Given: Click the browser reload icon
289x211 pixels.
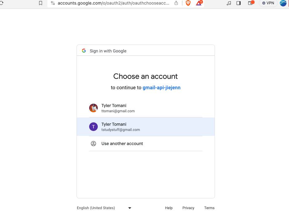Looking at the screenshot, I should pyautogui.click(x=1, y=3).
